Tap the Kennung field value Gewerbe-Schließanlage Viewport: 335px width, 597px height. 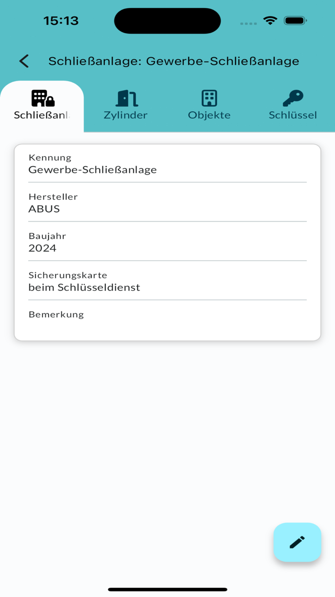(x=92, y=169)
